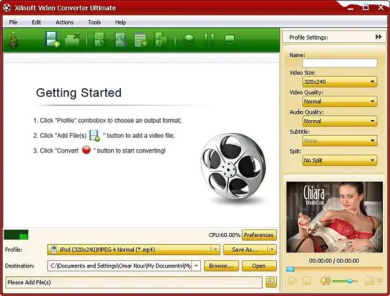This screenshot has height=296, width=390.
Task: Click the Open destination button
Action: point(259,265)
